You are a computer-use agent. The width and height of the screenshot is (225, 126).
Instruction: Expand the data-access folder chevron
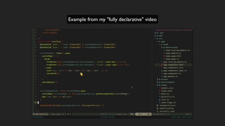point(162,47)
